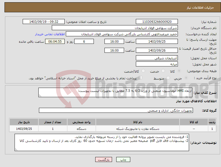Click the buyer name field شرکت سهامی فولاد

click(x=115, y=28)
